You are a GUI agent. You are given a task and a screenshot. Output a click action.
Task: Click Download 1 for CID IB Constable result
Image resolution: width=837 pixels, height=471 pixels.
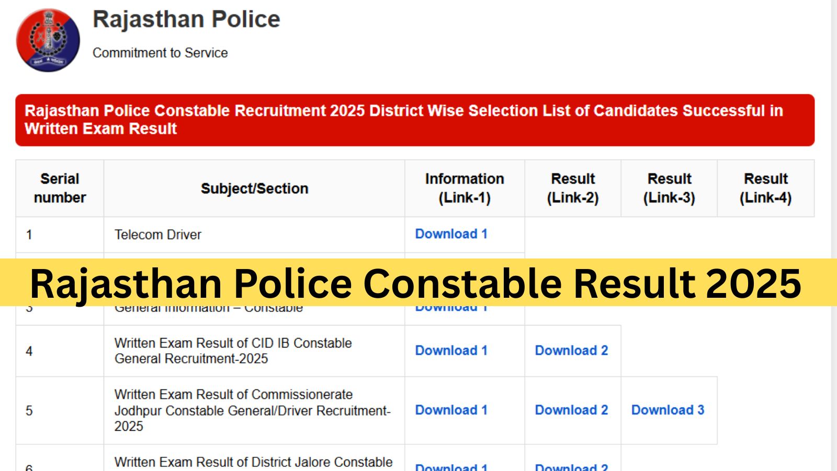(451, 351)
